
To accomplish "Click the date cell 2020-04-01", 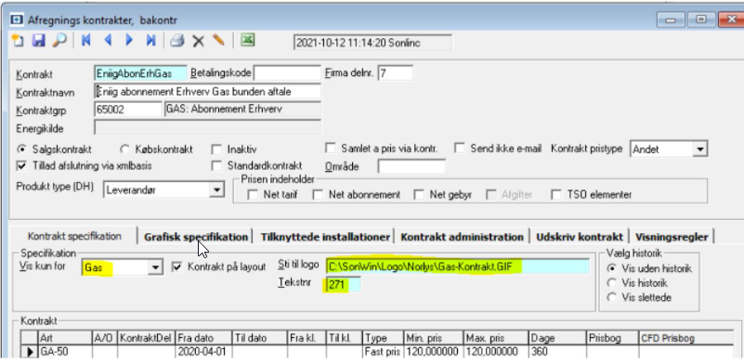I will pyautogui.click(x=203, y=352).
